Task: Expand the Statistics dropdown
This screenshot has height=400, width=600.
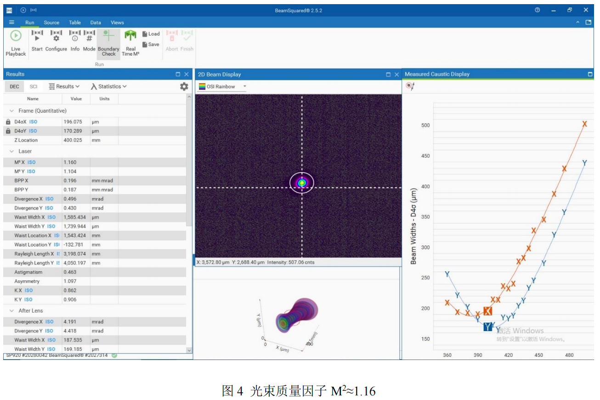Action: coord(109,86)
